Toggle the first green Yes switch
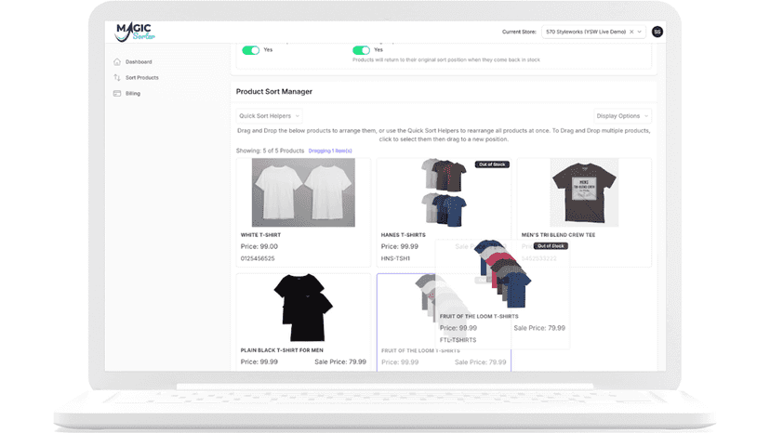Viewport: 770px width, 433px height. coord(250,50)
